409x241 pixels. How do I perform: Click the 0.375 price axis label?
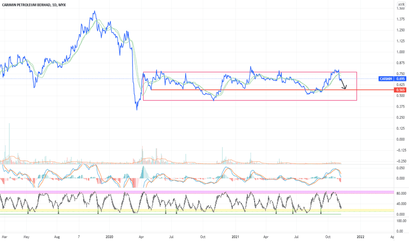400,106
